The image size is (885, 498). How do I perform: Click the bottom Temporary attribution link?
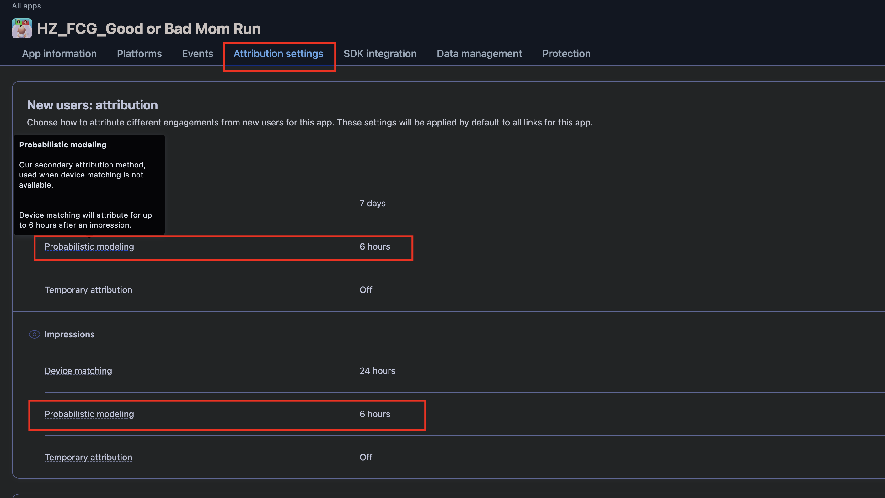(x=88, y=457)
